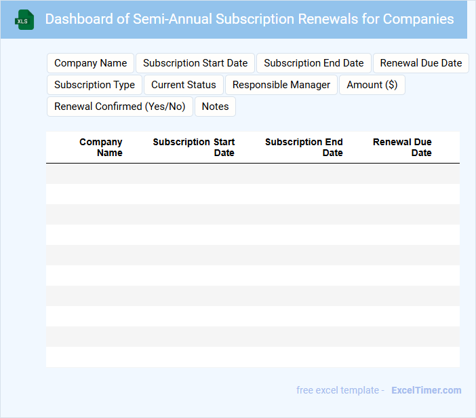Click the green XLS file icon
The width and height of the screenshot is (476, 418).
pyautogui.click(x=24, y=20)
